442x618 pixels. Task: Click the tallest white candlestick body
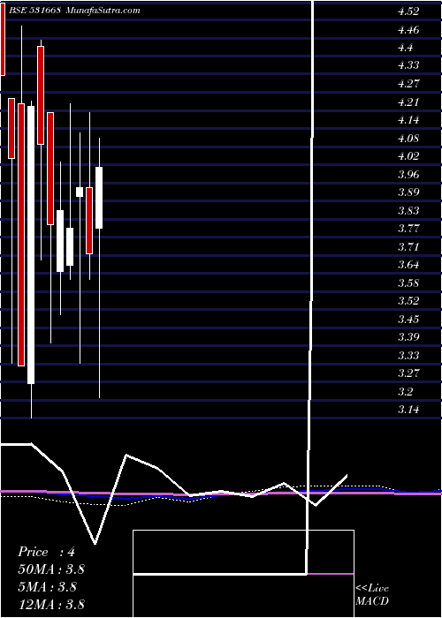point(31,245)
